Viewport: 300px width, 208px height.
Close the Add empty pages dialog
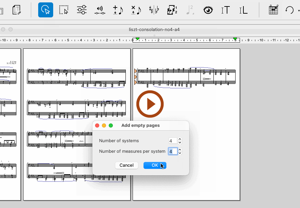coord(97,125)
